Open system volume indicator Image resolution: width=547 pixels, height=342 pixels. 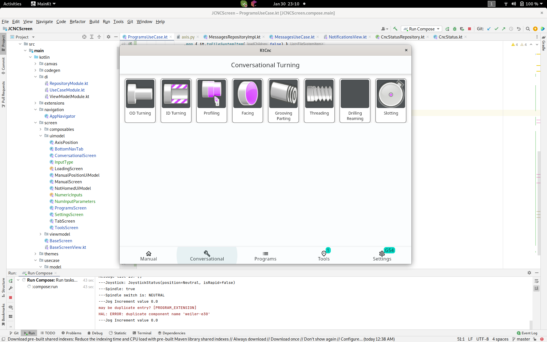coord(514,4)
